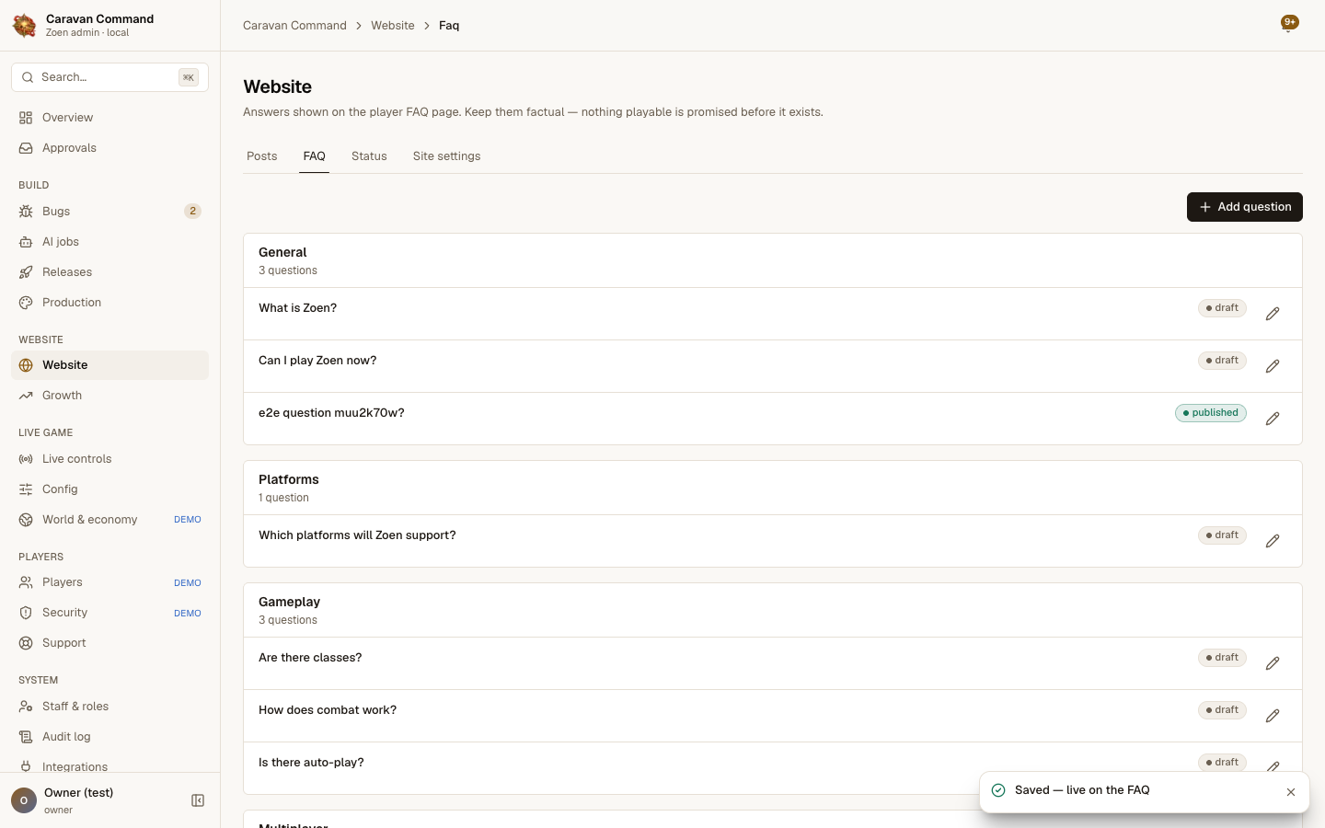Click the Gameplay section heading
This screenshot has height=828, width=1325.
289,602
